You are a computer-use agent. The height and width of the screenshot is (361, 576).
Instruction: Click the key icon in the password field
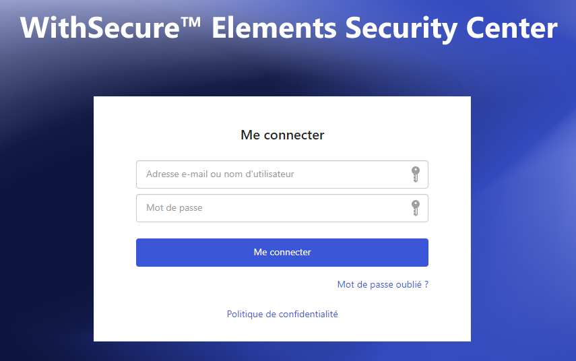point(416,208)
